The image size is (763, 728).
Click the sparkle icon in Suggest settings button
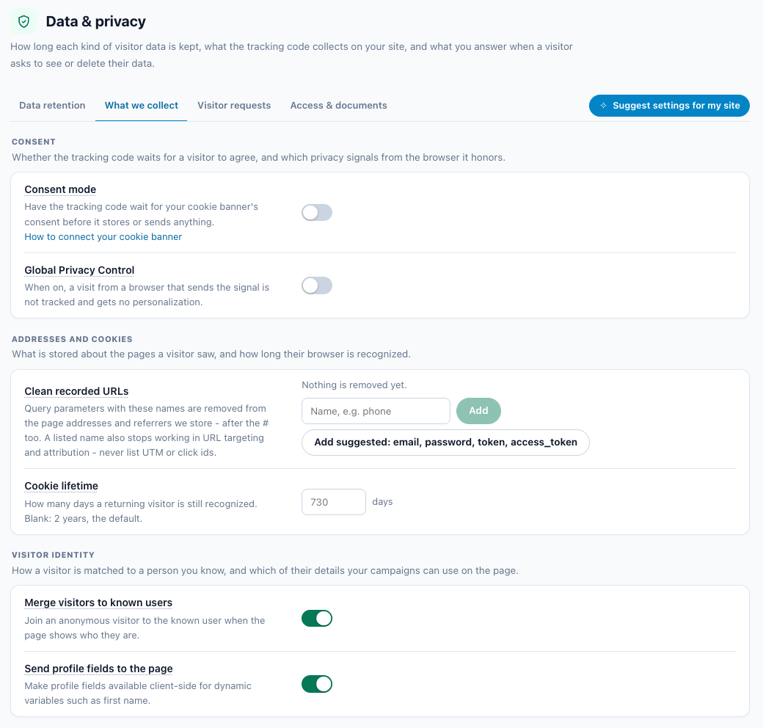[x=603, y=106]
